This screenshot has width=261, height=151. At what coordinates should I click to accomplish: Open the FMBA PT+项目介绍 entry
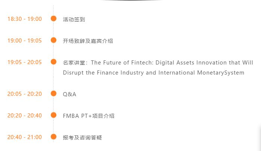(x=88, y=116)
